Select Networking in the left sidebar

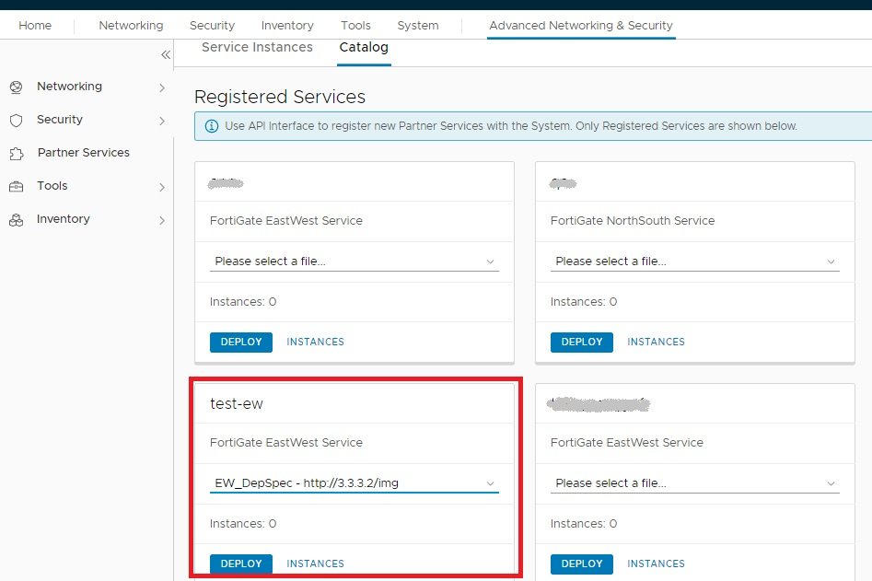pyautogui.click(x=69, y=87)
